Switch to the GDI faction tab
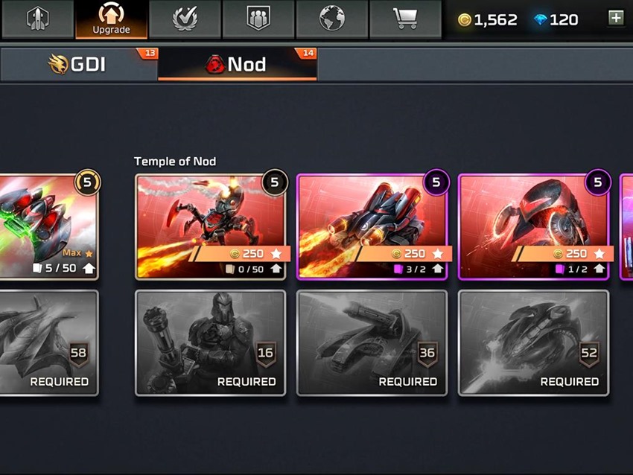This screenshot has height=475, width=633. [x=79, y=65]
